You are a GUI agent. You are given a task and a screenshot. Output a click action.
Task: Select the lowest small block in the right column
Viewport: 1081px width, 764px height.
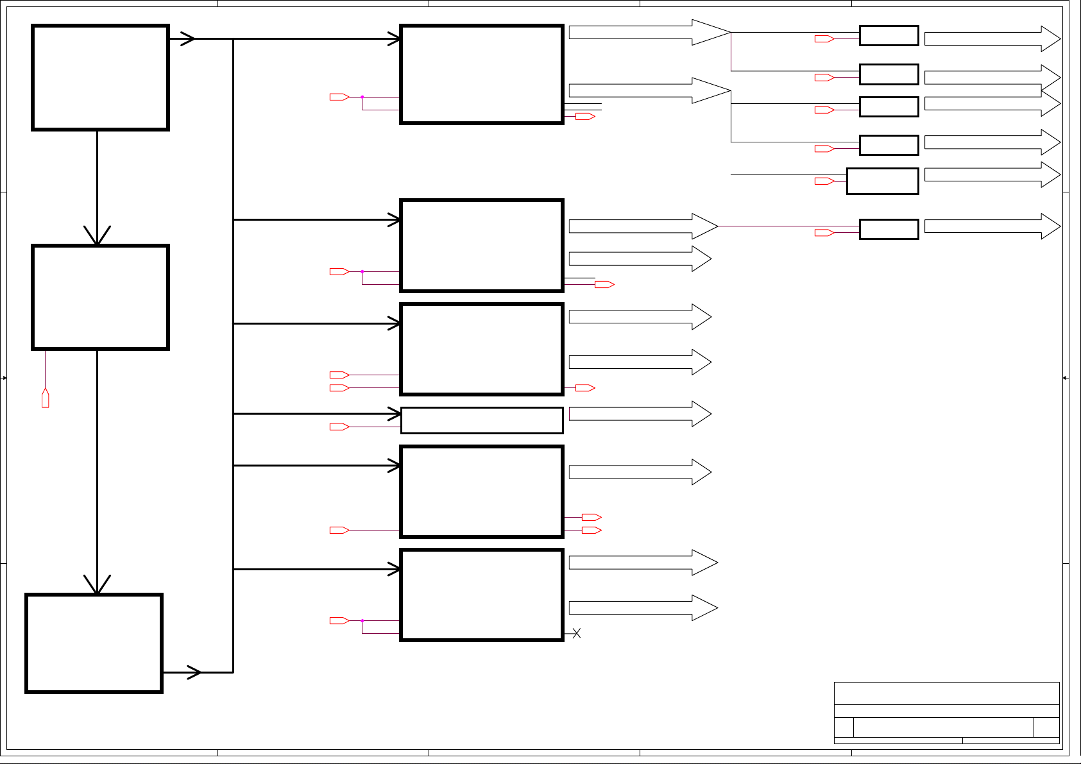[889, 229]
